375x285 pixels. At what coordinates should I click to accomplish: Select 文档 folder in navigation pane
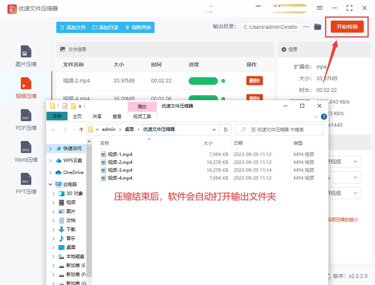point(67,220)
